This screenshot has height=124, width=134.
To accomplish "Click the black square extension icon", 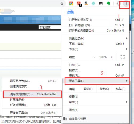I will pos(101,3).
